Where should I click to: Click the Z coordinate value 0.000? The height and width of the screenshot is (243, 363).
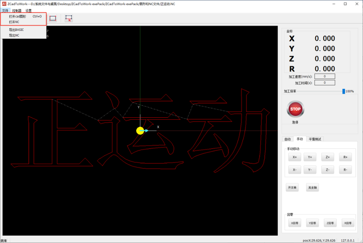[x=325, y=59]
